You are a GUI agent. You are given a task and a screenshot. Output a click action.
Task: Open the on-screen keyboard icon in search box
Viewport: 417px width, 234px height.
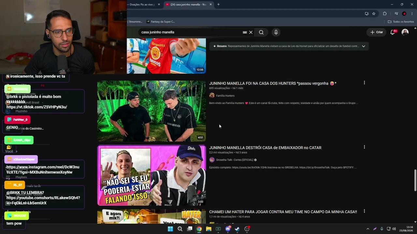tap(245, 32)
